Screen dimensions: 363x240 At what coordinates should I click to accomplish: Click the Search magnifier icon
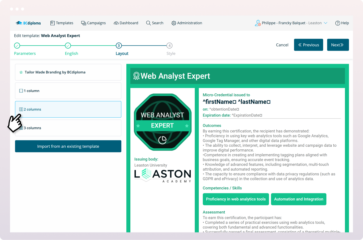pos(148,23)
